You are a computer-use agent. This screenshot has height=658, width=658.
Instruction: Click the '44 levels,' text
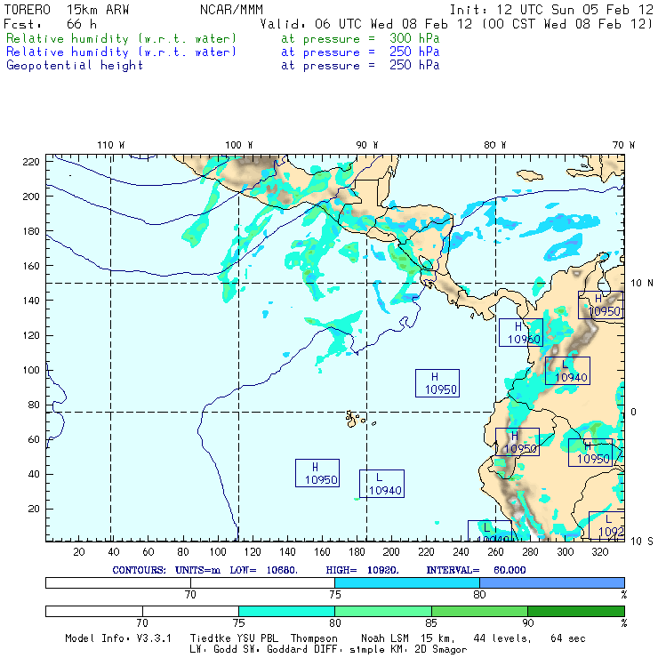click(x=502, y=638)
